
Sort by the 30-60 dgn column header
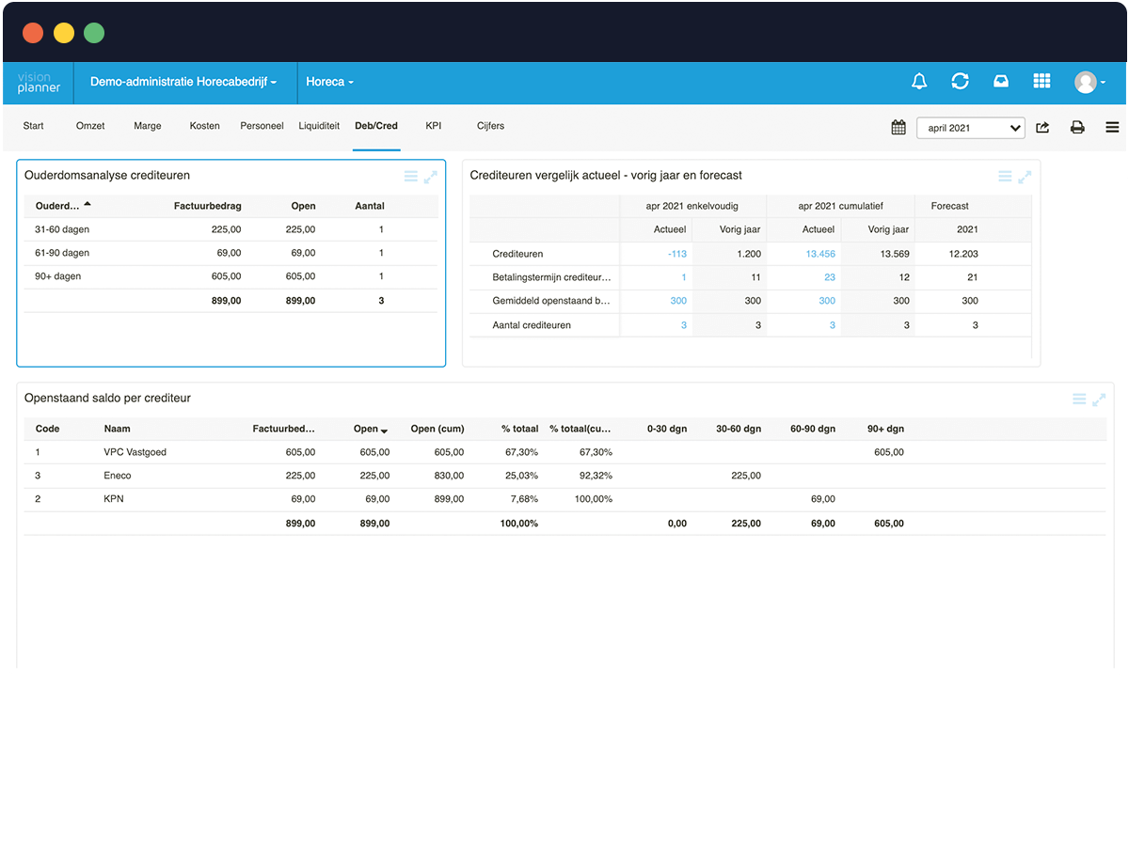(739, 429)
